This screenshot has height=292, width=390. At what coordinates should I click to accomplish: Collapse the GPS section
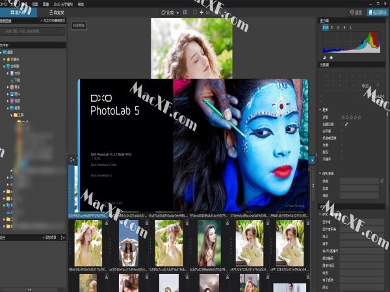point(320,173)
